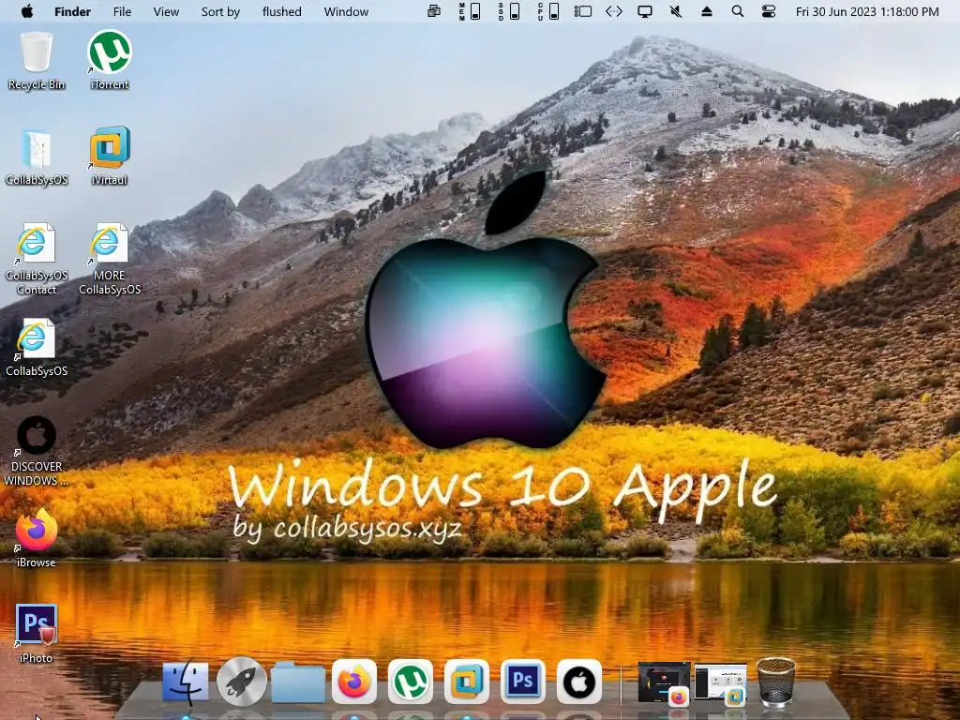Open the wire trash can in dock
960x720 pixels.
776,682
